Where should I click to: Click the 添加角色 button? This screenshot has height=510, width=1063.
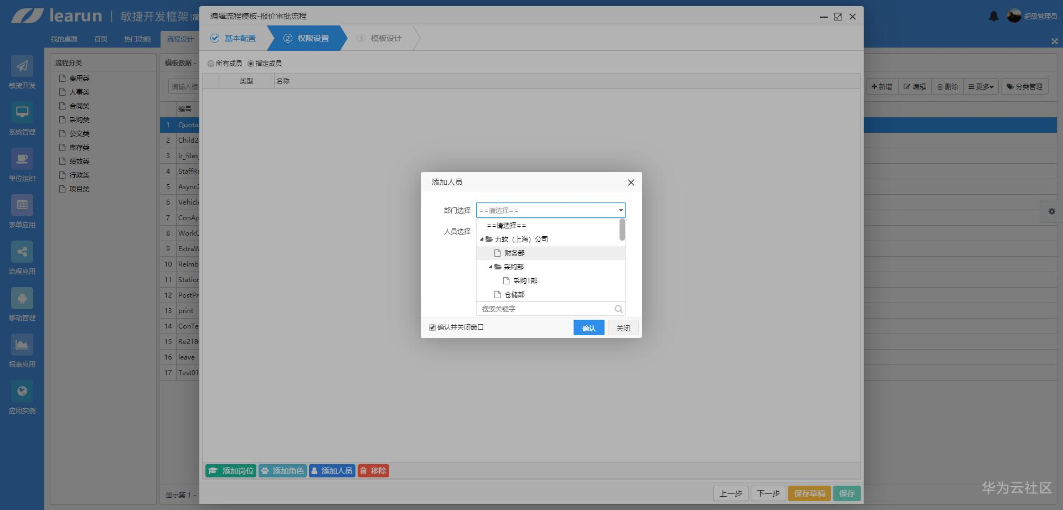tap(282, 471)
